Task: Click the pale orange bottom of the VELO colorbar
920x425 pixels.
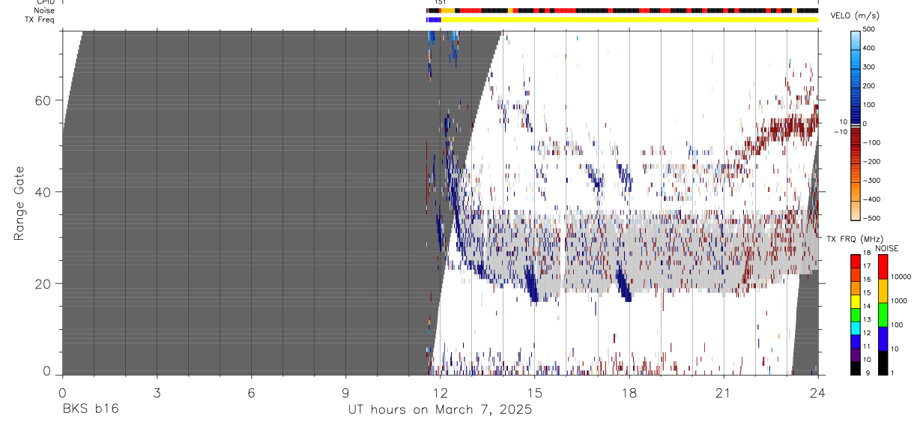Action: (856, 211)
